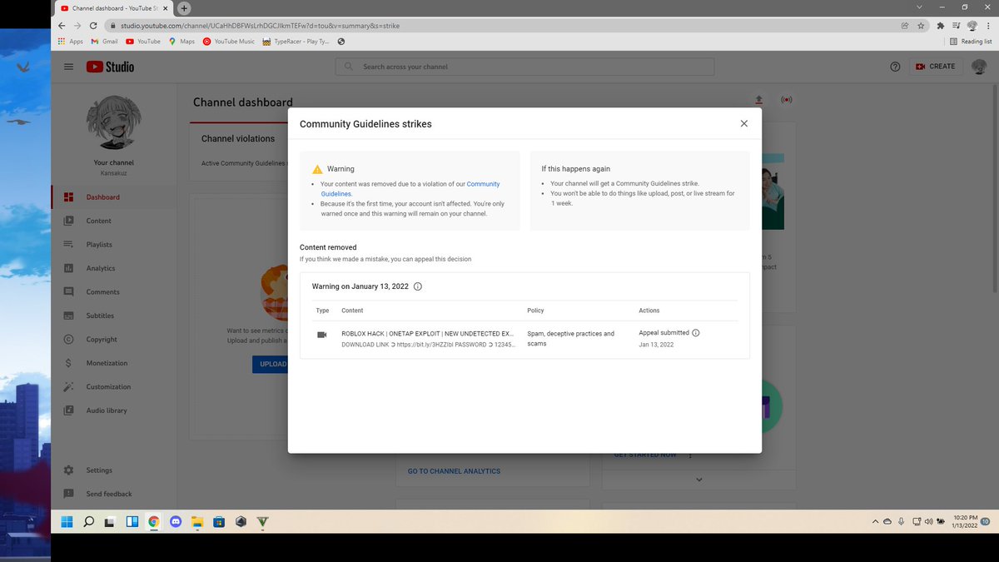999x562 pixels.
Task: Open Windows taskbar search
Action: pos(88,522)
